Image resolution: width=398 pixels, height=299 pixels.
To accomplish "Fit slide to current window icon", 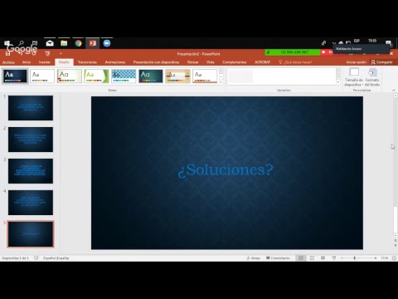I will [x=394, y=258].
